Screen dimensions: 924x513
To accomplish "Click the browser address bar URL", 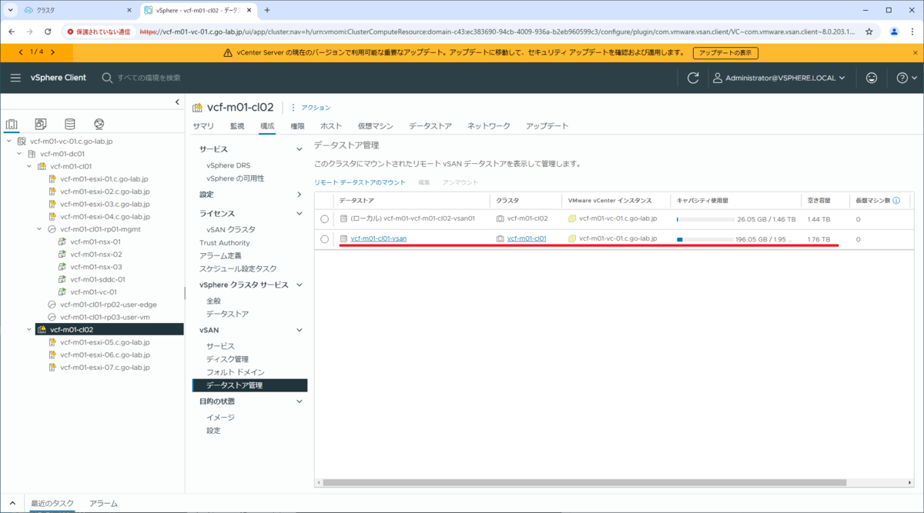I will [x=497, y=32].
